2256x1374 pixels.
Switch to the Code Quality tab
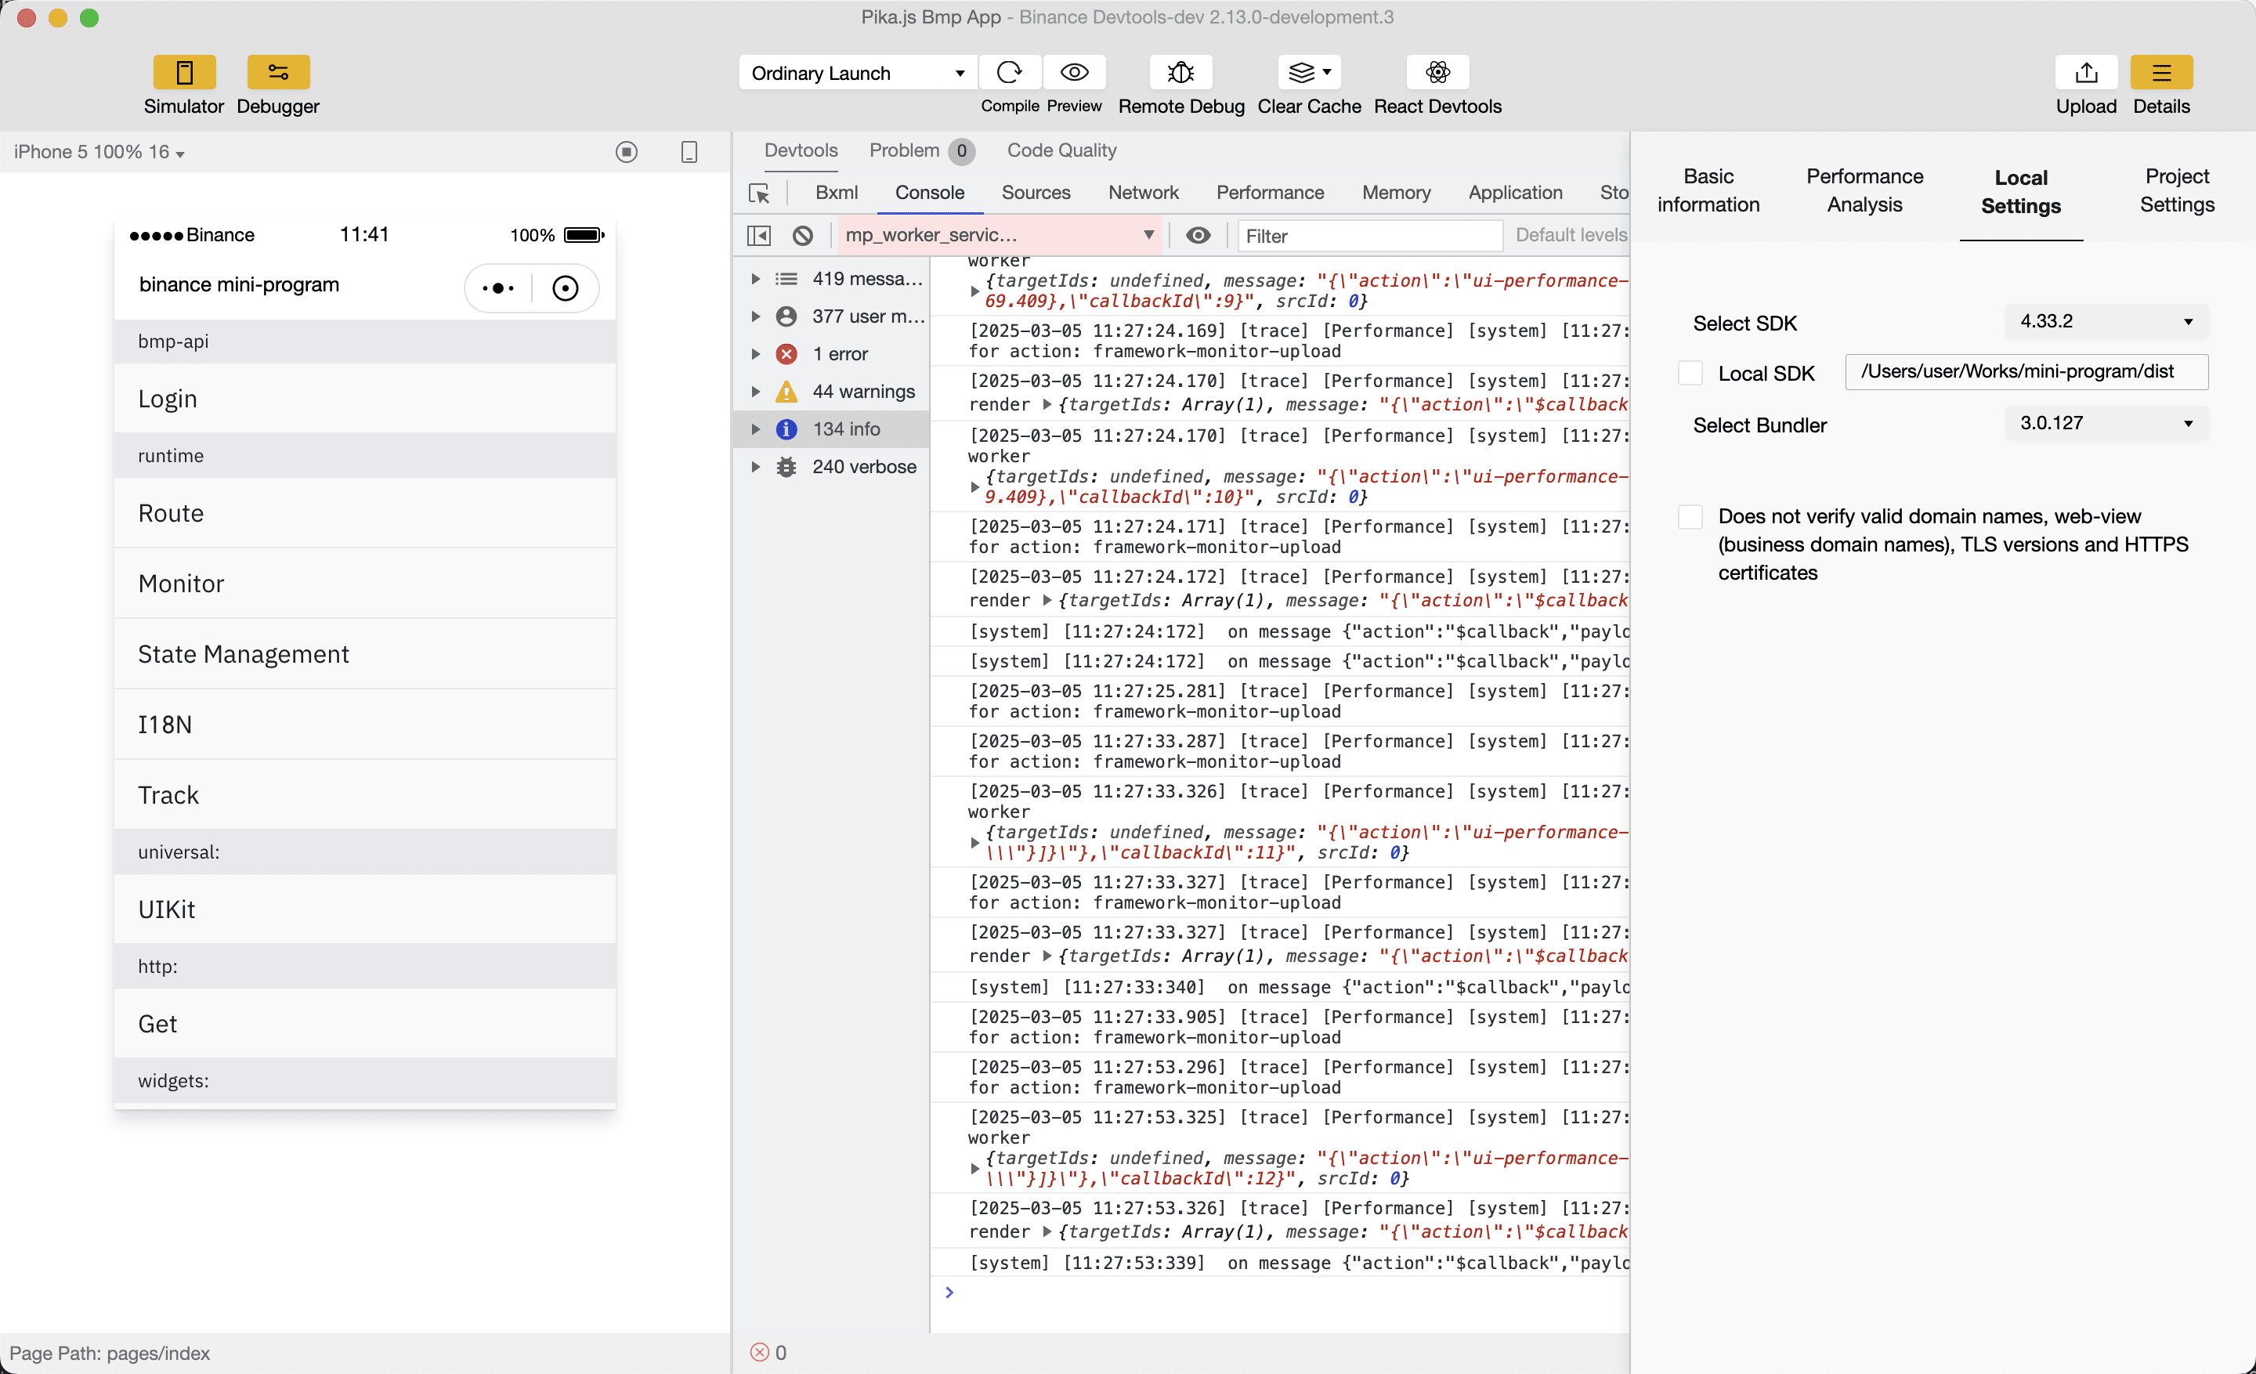pos(1061,150)
